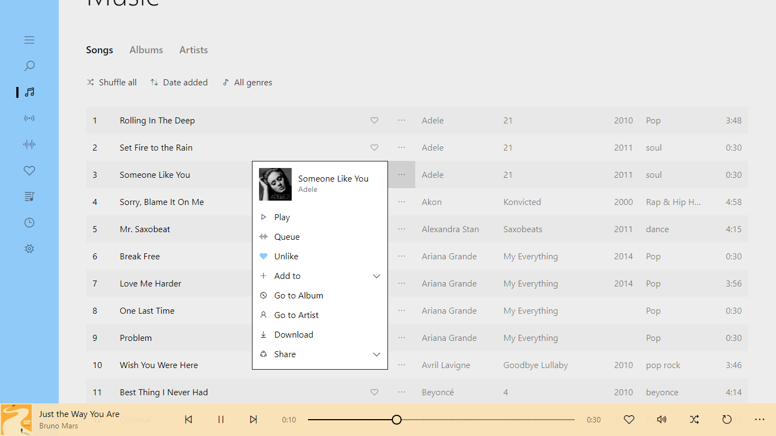Skip to next track in player bar
The height and width of the screenshot is (436, 776).
click(254, 419)
